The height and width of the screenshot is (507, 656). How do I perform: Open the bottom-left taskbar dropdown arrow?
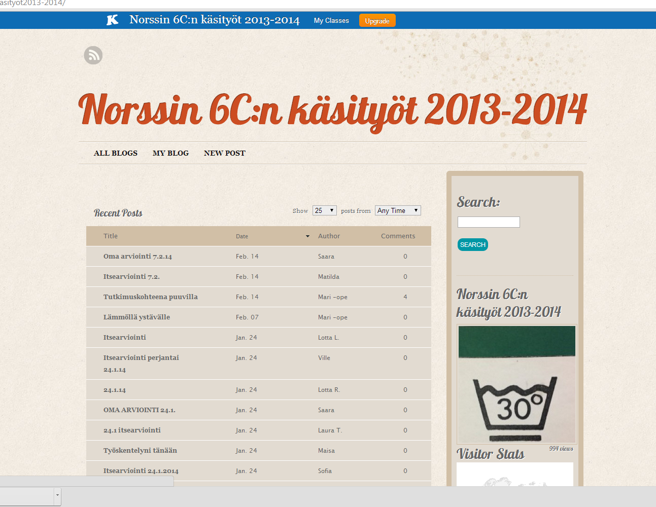[x=57, y=495]
